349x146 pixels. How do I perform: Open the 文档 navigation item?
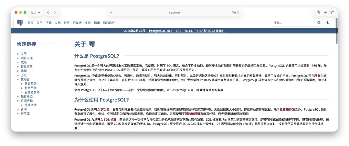pyautogui.click(x=58, y=23)
